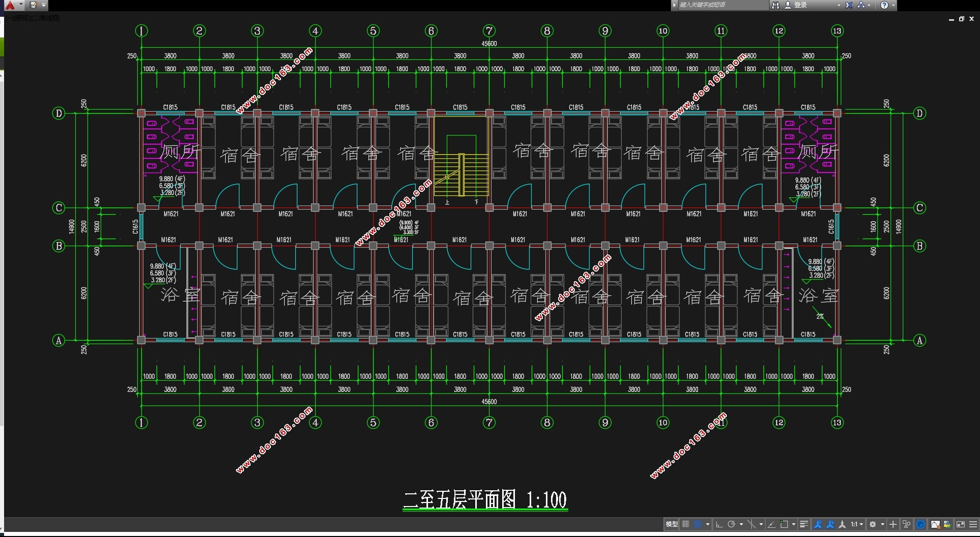Click the annotation monitor plus icon
The image size is (980, 537).
tap(893, 524)
